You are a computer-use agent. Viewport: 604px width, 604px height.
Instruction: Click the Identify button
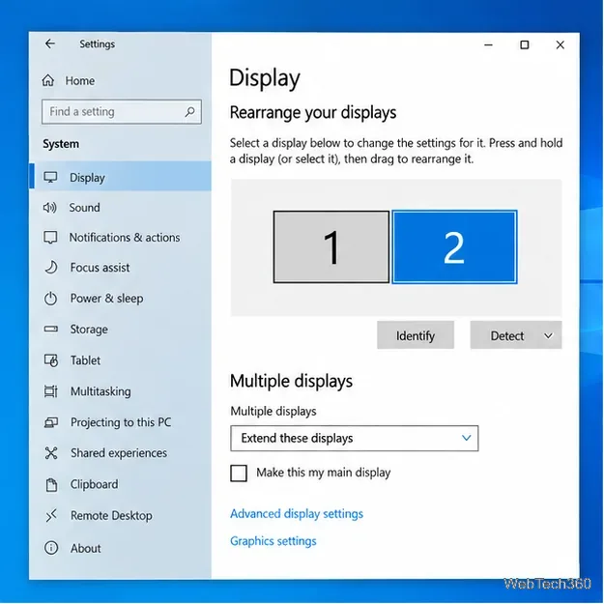(x=416, y=335)
